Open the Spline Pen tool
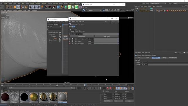188x106 pixels. click(62, 7)
